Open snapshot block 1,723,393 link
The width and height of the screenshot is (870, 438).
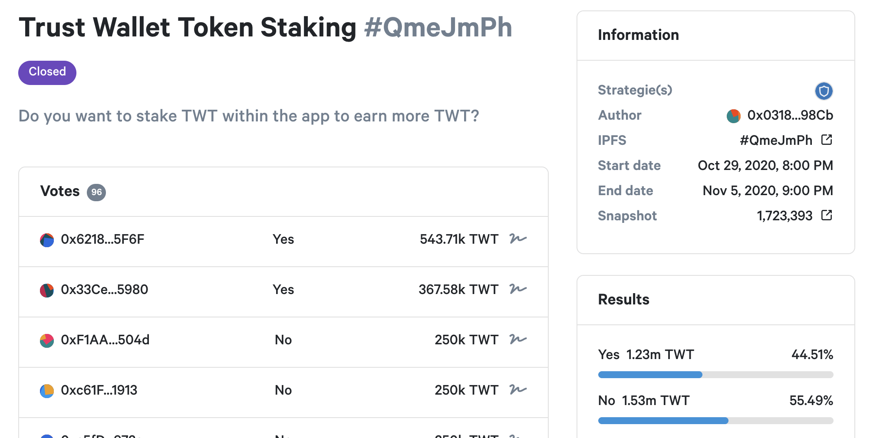click(784, 216)
